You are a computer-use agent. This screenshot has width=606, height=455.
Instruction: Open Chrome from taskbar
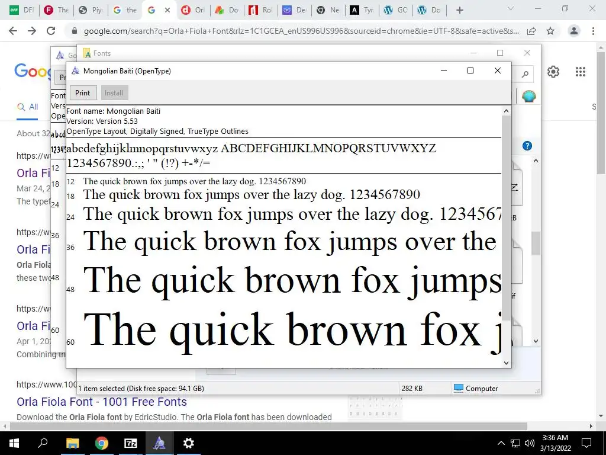[x=102, y=443]
